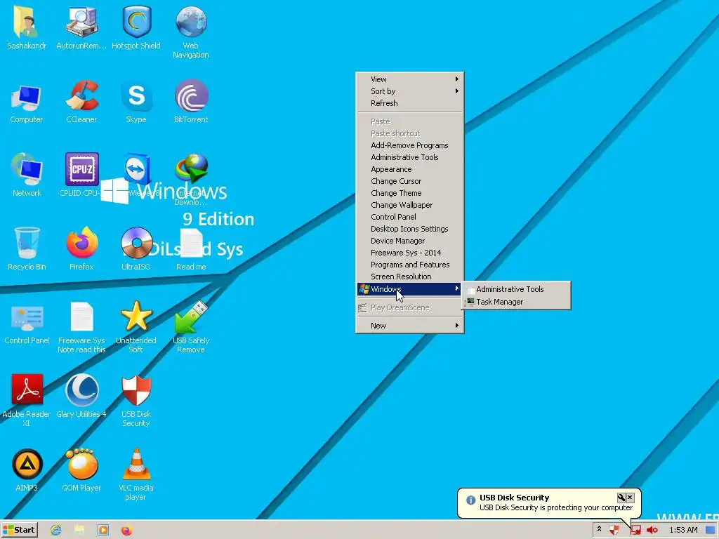This screenshot has height=539, width=719.
Task: Select Freeware Sys - 2014 entry
Action: (x=409, y=253)
